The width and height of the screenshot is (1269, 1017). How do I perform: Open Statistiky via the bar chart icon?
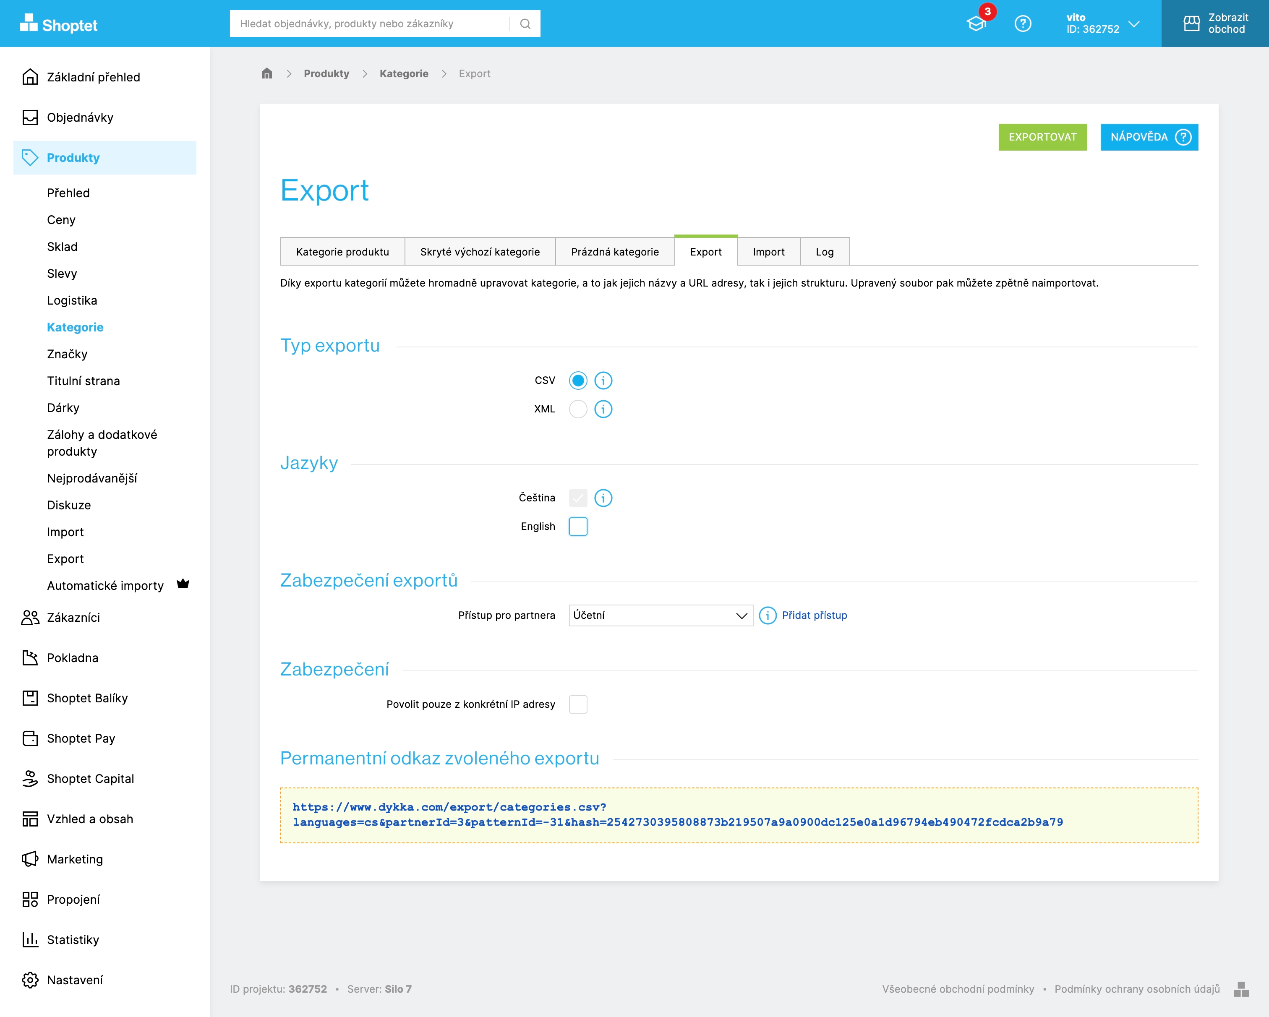[x=30, y=940]
